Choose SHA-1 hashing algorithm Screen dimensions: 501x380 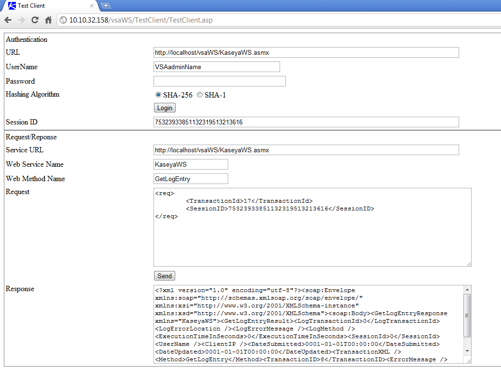tap(200, 95)
